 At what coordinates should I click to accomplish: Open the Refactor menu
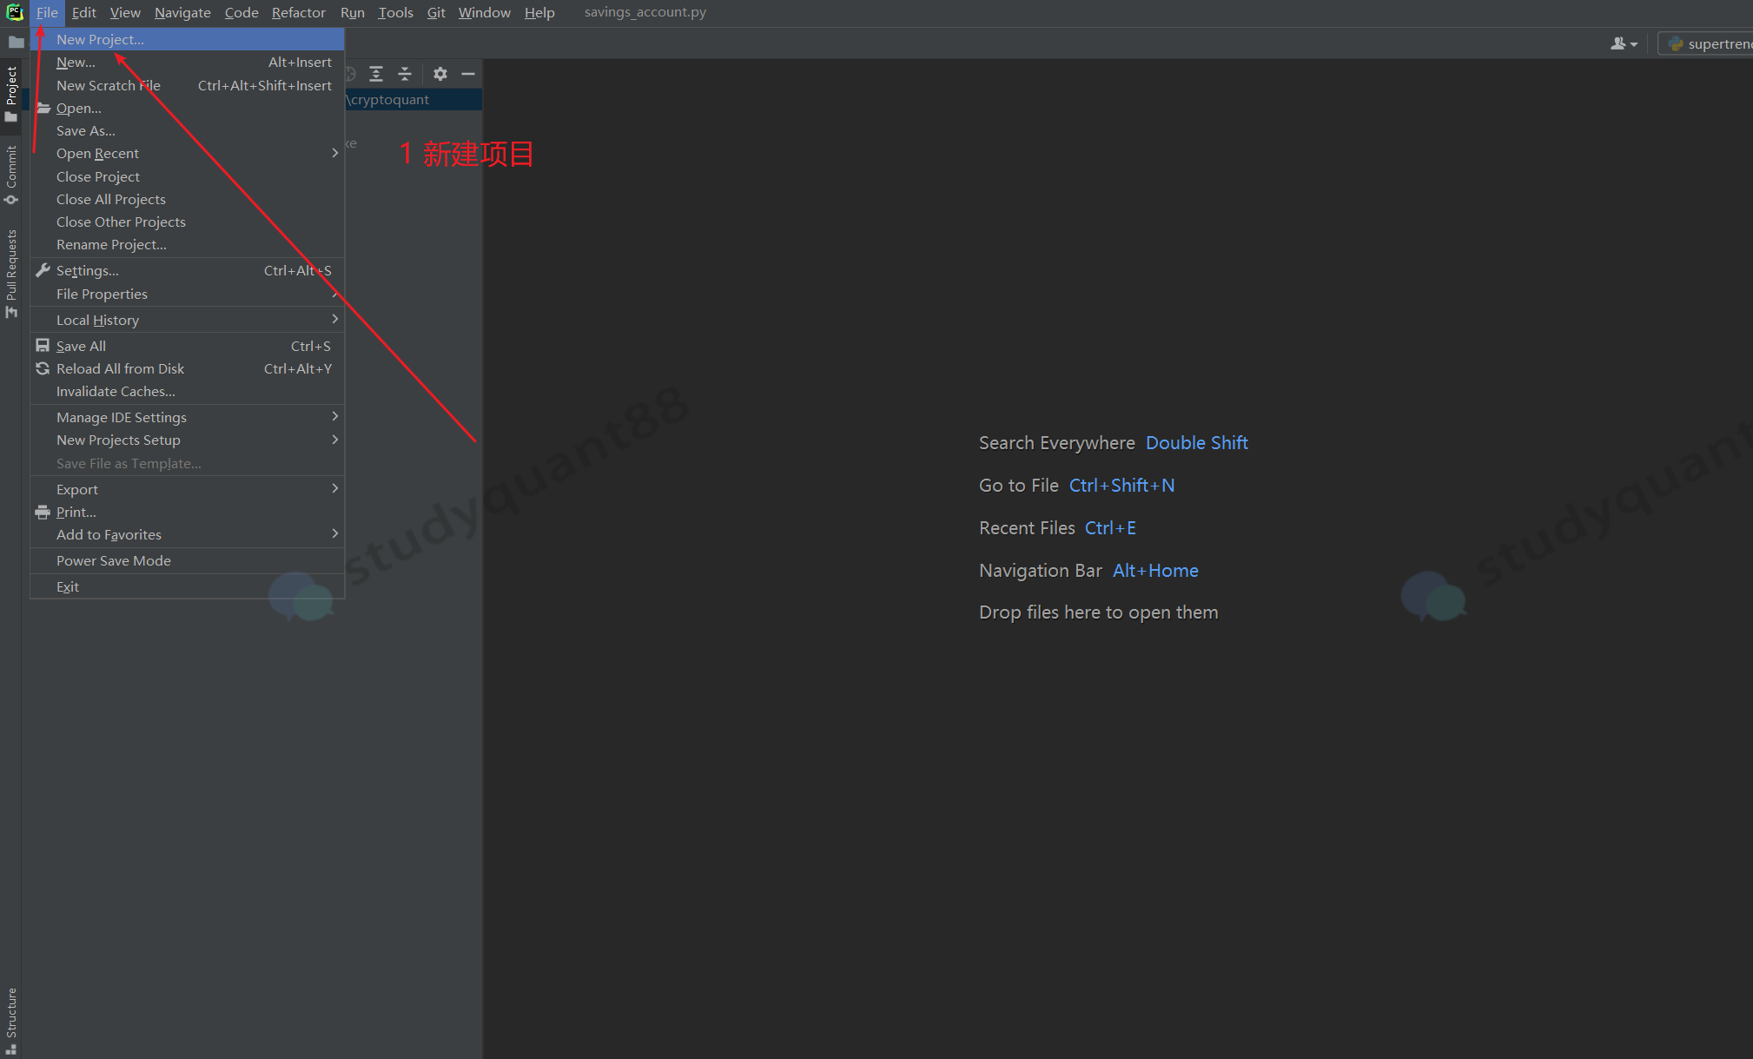point(298,13)
